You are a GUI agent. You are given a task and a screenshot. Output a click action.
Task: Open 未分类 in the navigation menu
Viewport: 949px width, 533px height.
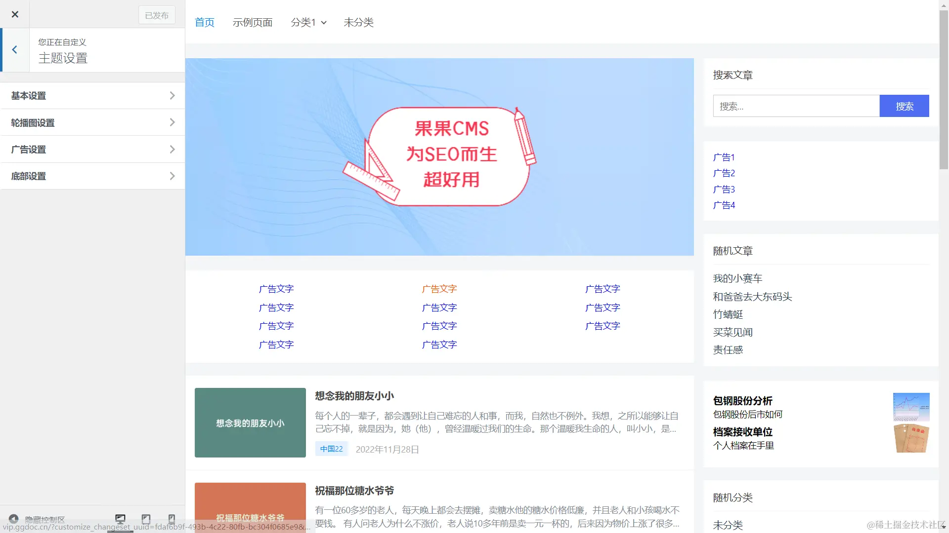358,22
